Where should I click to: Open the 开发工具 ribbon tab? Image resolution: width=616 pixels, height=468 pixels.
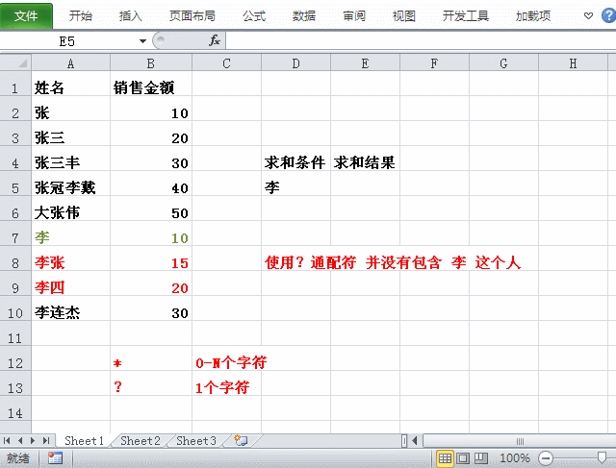point(466,16)
